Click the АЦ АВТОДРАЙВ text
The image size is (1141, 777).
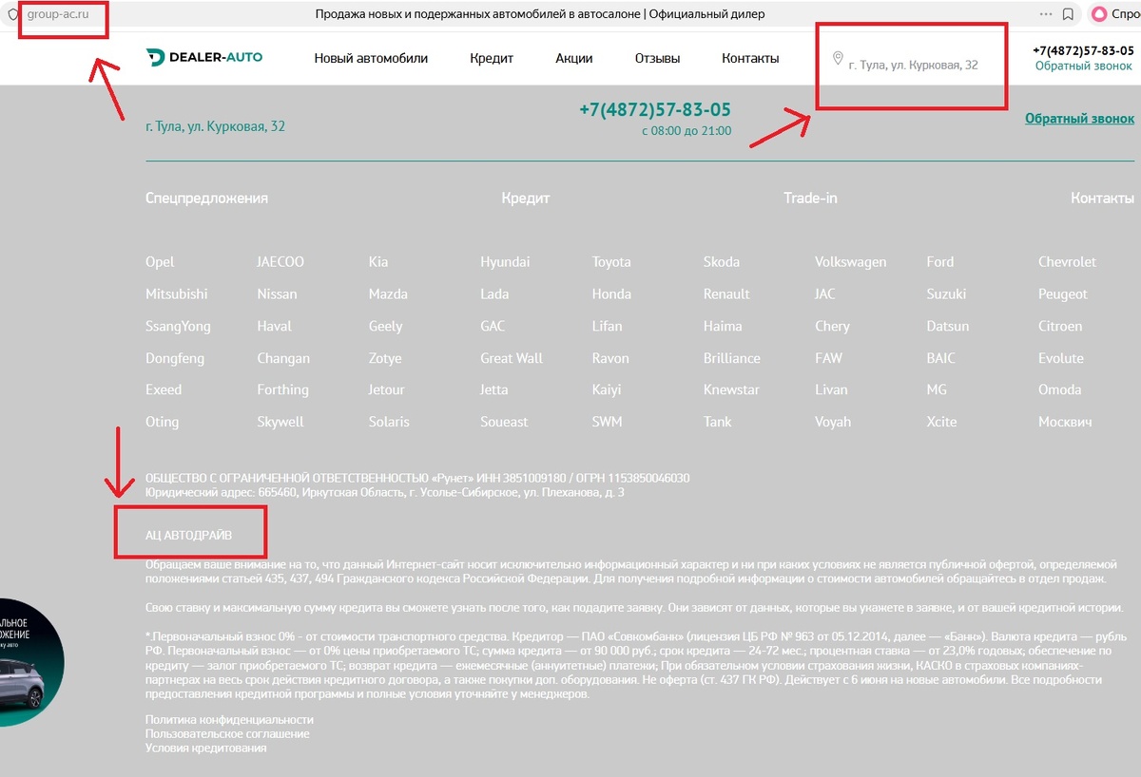click(x=188, y=537)
